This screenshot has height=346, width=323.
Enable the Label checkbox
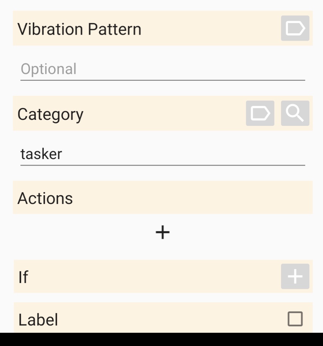295,318
